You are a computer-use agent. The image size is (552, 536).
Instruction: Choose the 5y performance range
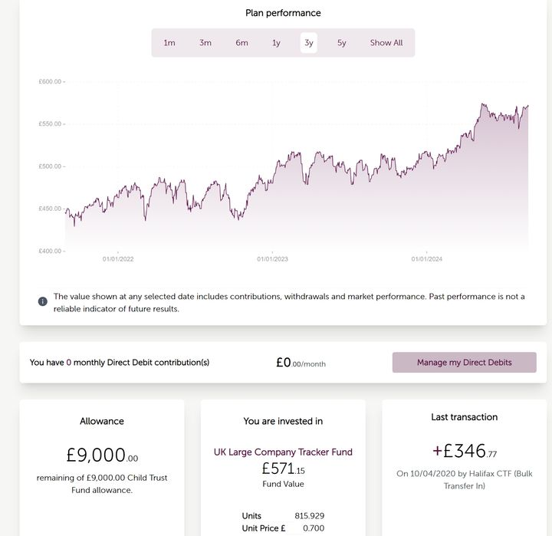point(342,43)
